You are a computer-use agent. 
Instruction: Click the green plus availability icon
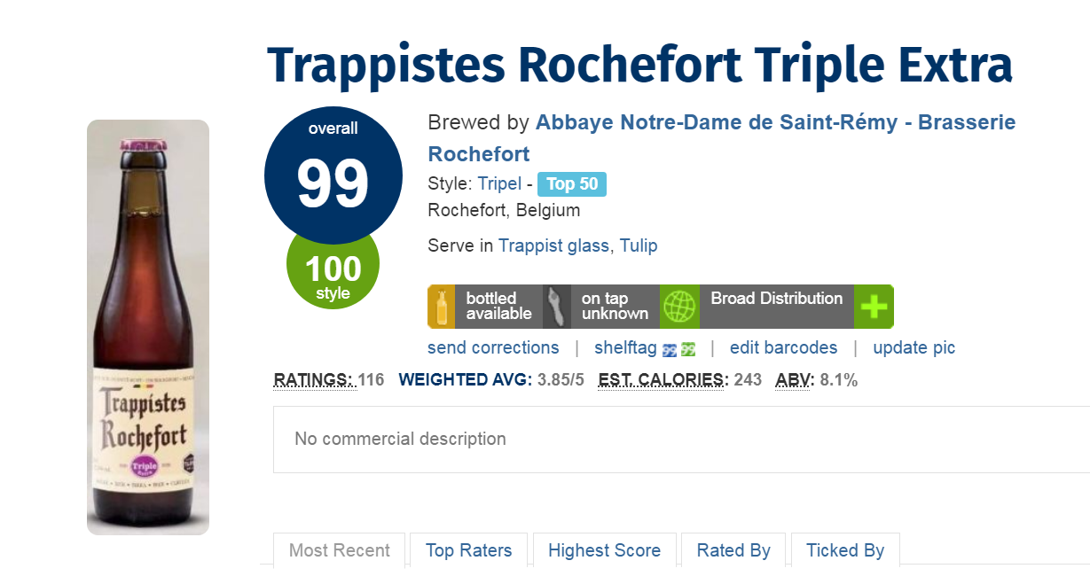874,307
